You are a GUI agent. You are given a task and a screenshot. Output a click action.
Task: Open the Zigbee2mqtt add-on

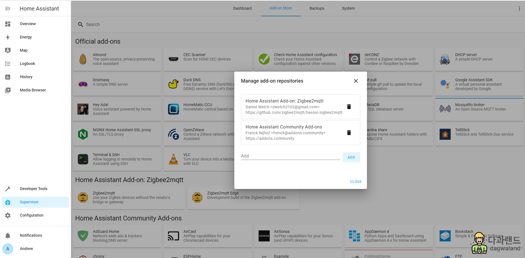click(129, 198)
